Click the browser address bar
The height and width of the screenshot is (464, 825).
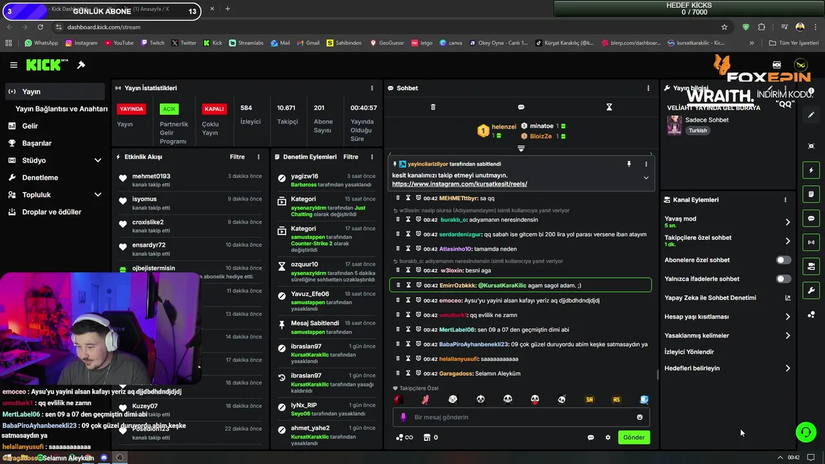387,27
